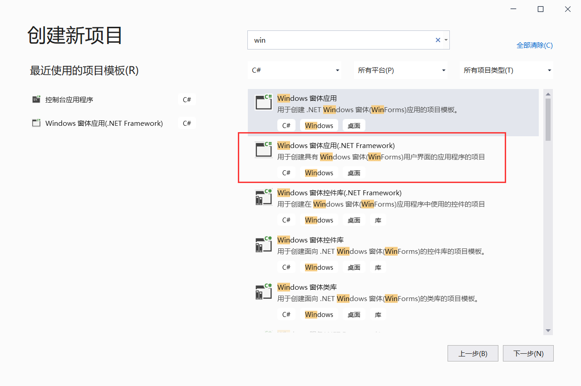This screenshot has height=386, width=581.
Task: Select Windows 窗体应用(.NET Framework) from recent templates
Action: (104, 123)
